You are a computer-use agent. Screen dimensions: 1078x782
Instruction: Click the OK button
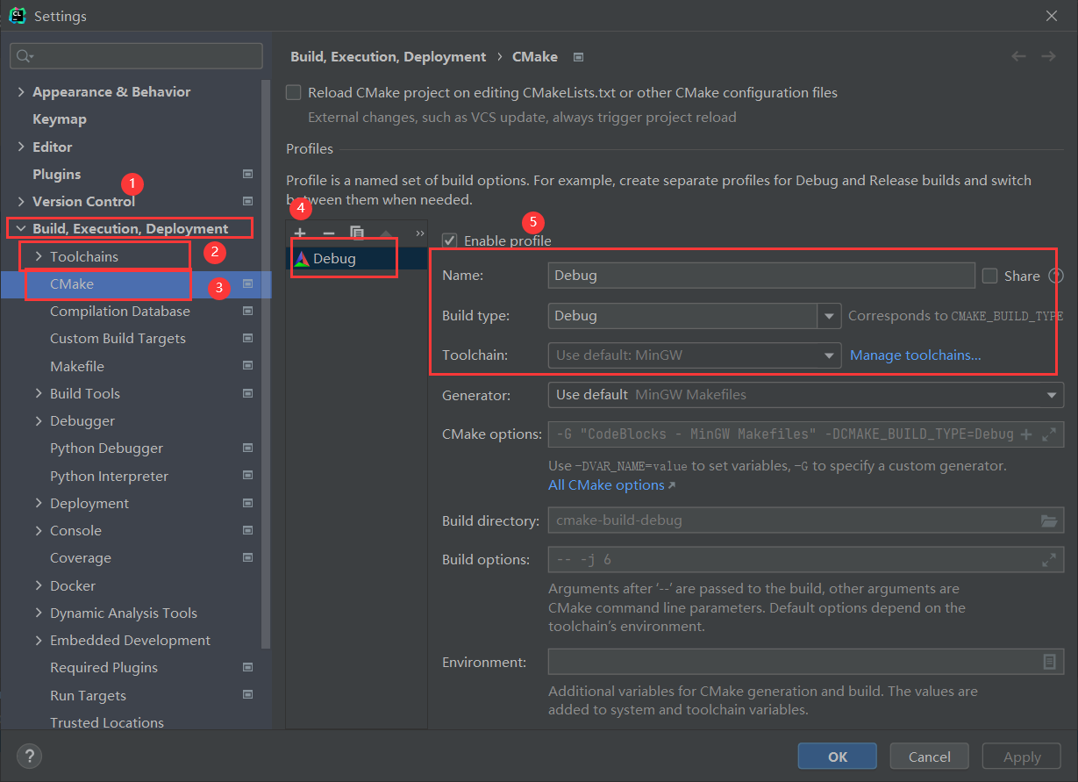point(837,757)
